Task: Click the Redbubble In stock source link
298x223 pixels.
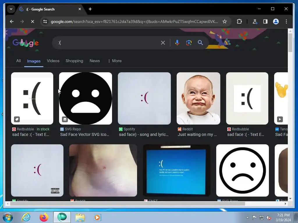Action: [31, 129]
